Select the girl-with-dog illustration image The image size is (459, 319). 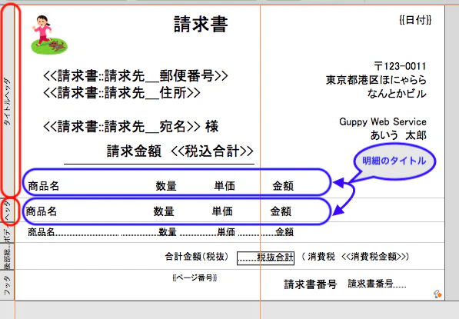49,35
